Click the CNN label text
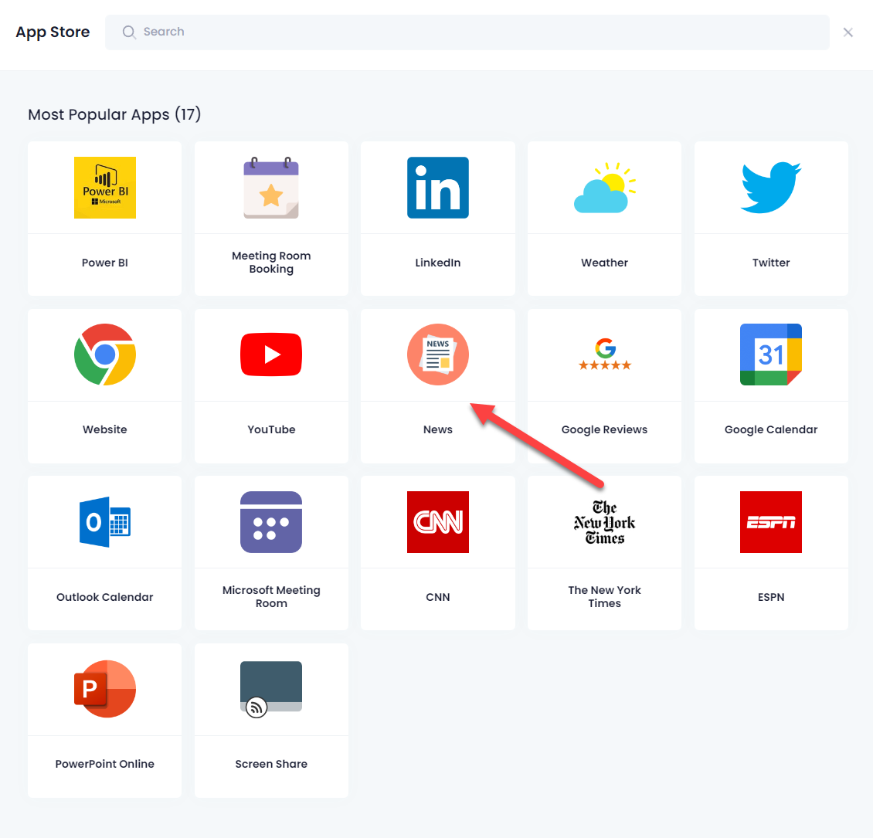 tap(437, 597)
